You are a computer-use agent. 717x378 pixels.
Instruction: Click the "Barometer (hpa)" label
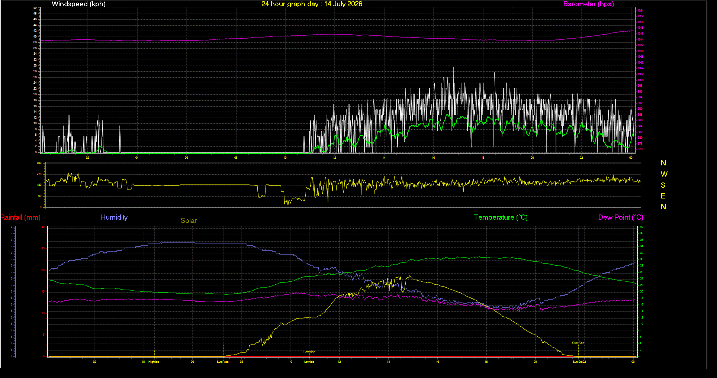click(x=588, y=4)
